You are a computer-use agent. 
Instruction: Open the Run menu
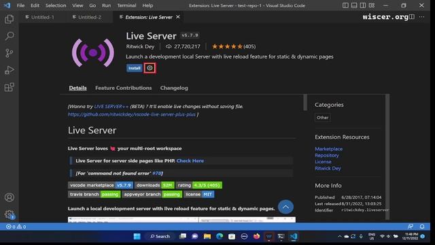(x=106, y=5)
